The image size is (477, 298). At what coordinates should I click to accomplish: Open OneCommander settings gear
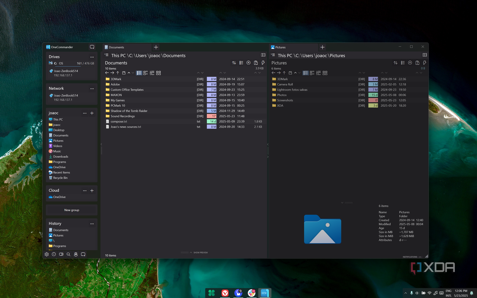47,254
